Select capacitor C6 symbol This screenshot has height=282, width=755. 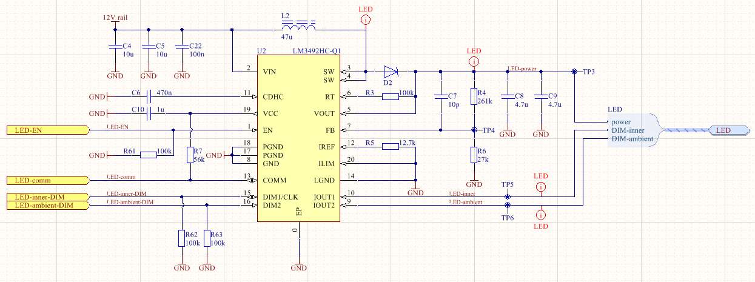point(149,96)
